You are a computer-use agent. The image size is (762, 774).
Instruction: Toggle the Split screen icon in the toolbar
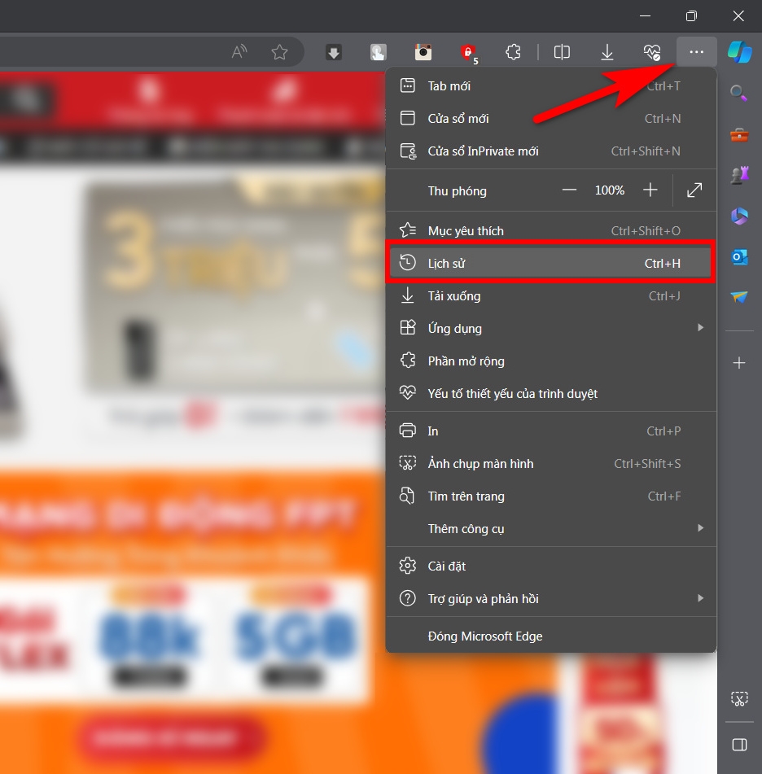coord(562,52)
